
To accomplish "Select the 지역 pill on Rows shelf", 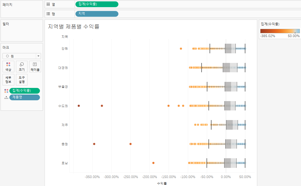I will click(x=97, y=14).
